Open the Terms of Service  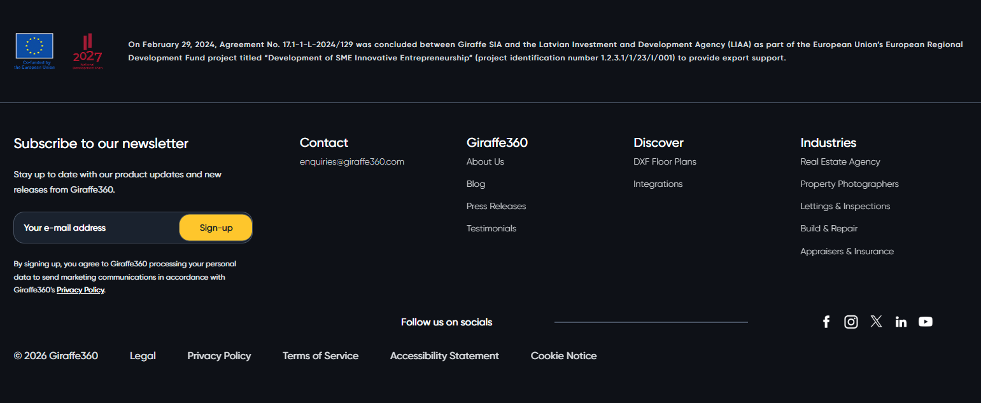pyautogui.click(x=321, y=355)
